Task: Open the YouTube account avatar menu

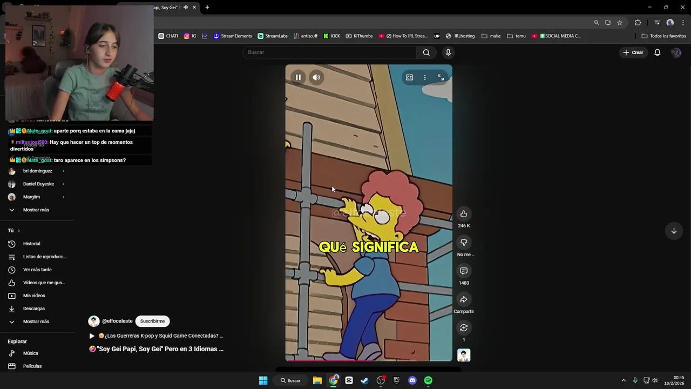Action: coord(676,52)
